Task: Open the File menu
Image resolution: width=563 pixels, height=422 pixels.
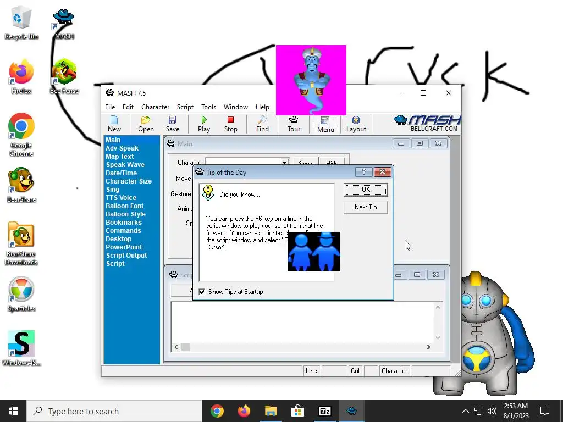Action: (x=110, y=107)
